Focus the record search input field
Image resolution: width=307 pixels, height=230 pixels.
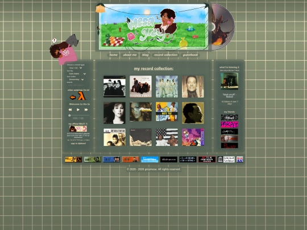(x=77, y=85)
